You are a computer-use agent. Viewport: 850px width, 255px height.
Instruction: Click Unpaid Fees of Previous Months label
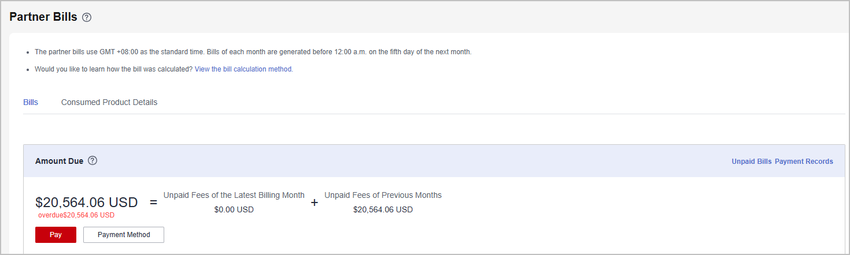[383, 195]
